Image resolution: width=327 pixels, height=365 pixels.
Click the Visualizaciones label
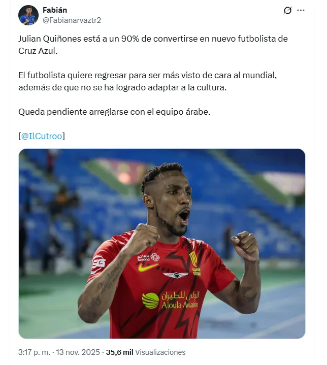[x=160, y=352]
